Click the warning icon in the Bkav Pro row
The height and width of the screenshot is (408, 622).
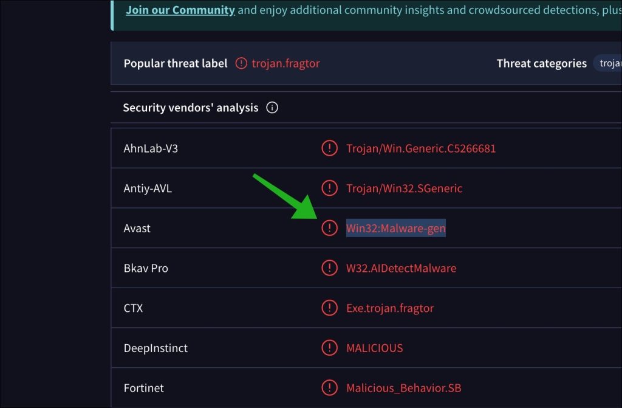329,268
